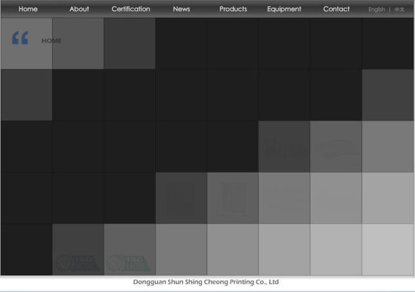Screen dimensions: 415x292
Task: Click the blue quotation mark icon
Action: 20,39
